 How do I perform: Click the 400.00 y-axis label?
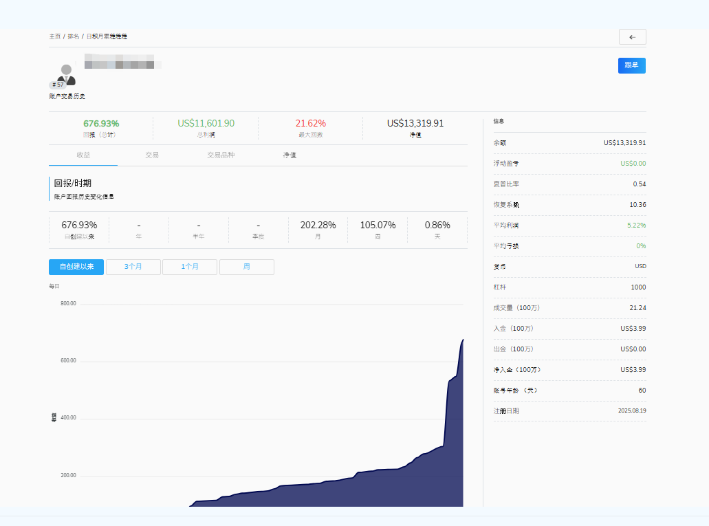(68, 417)
